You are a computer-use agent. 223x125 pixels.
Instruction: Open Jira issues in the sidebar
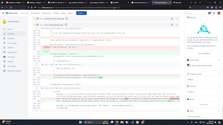tap(11, 57)
